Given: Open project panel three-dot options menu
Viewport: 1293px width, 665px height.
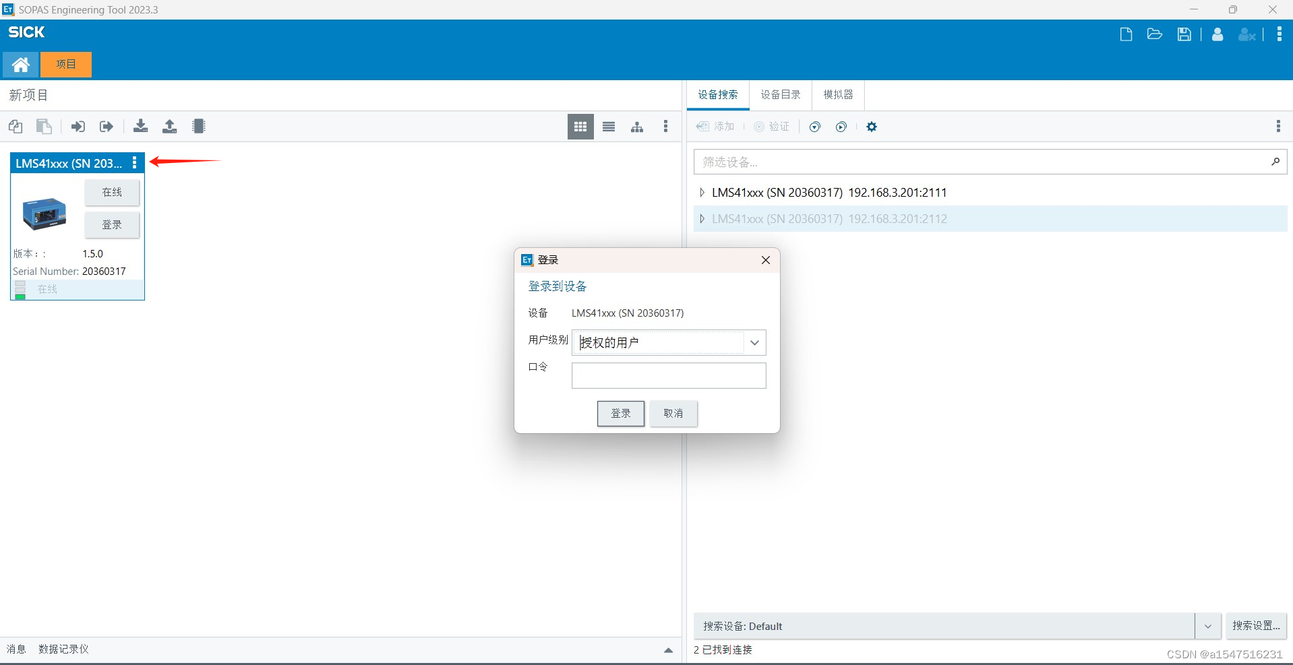Looking at the screenshot, I should [x=666, y=127].
